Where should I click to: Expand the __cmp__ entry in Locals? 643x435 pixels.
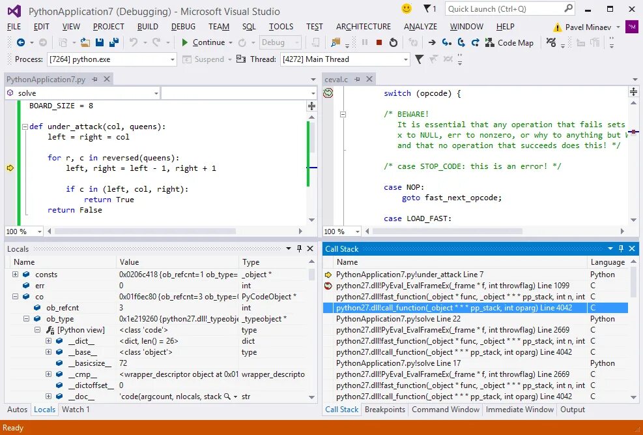tap(48, 374)
